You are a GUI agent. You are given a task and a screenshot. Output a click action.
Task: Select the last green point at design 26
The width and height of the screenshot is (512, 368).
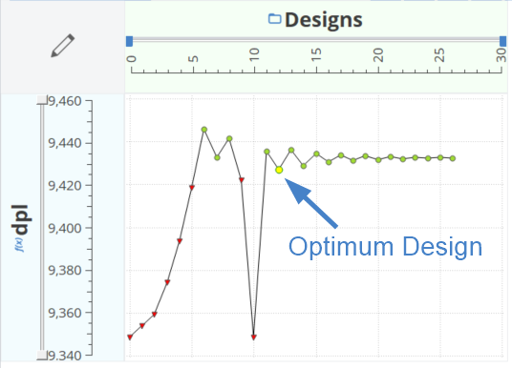[453, 158]
